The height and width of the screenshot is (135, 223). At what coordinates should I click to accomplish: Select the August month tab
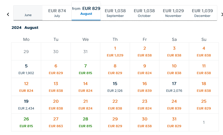(x=86, y=11)
